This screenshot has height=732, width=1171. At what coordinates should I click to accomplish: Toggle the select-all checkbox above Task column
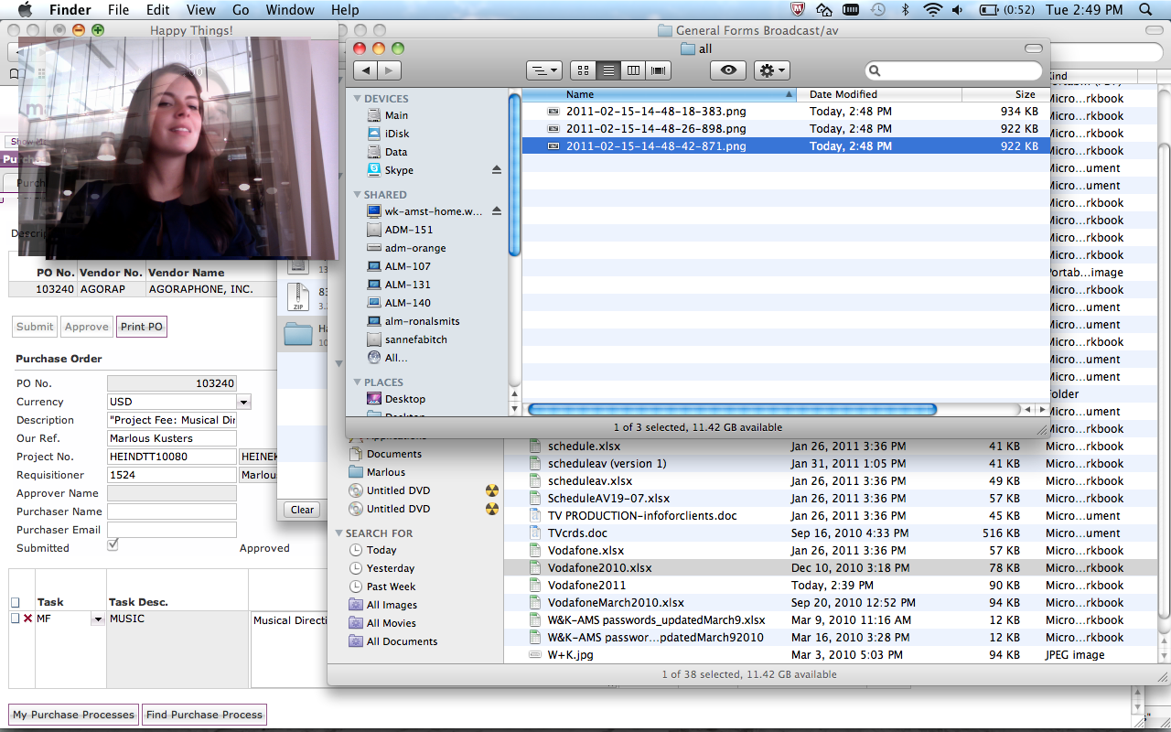[15, 602]
